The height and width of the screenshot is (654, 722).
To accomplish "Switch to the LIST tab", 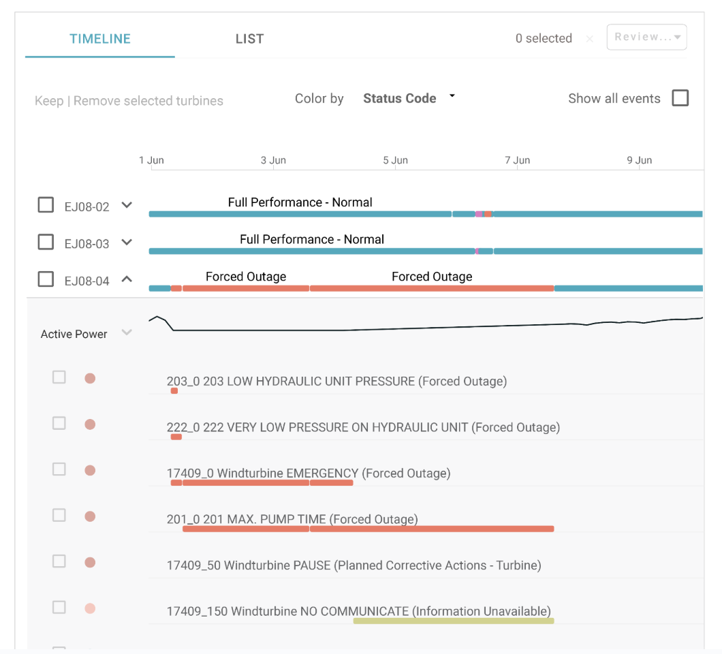I will [249, 39].
